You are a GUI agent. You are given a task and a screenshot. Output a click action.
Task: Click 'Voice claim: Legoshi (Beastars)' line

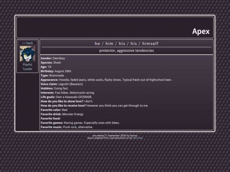62,84
